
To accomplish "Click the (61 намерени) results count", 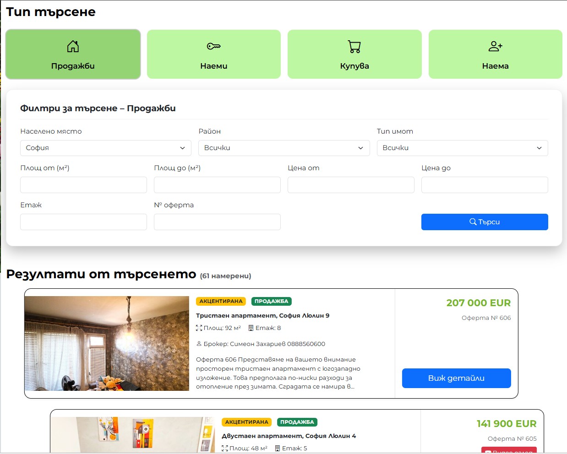I will [225, 276].
